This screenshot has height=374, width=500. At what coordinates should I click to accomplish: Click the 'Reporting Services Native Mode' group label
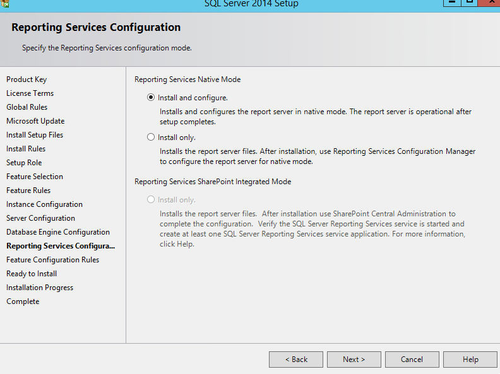click(x=187, y=79)
